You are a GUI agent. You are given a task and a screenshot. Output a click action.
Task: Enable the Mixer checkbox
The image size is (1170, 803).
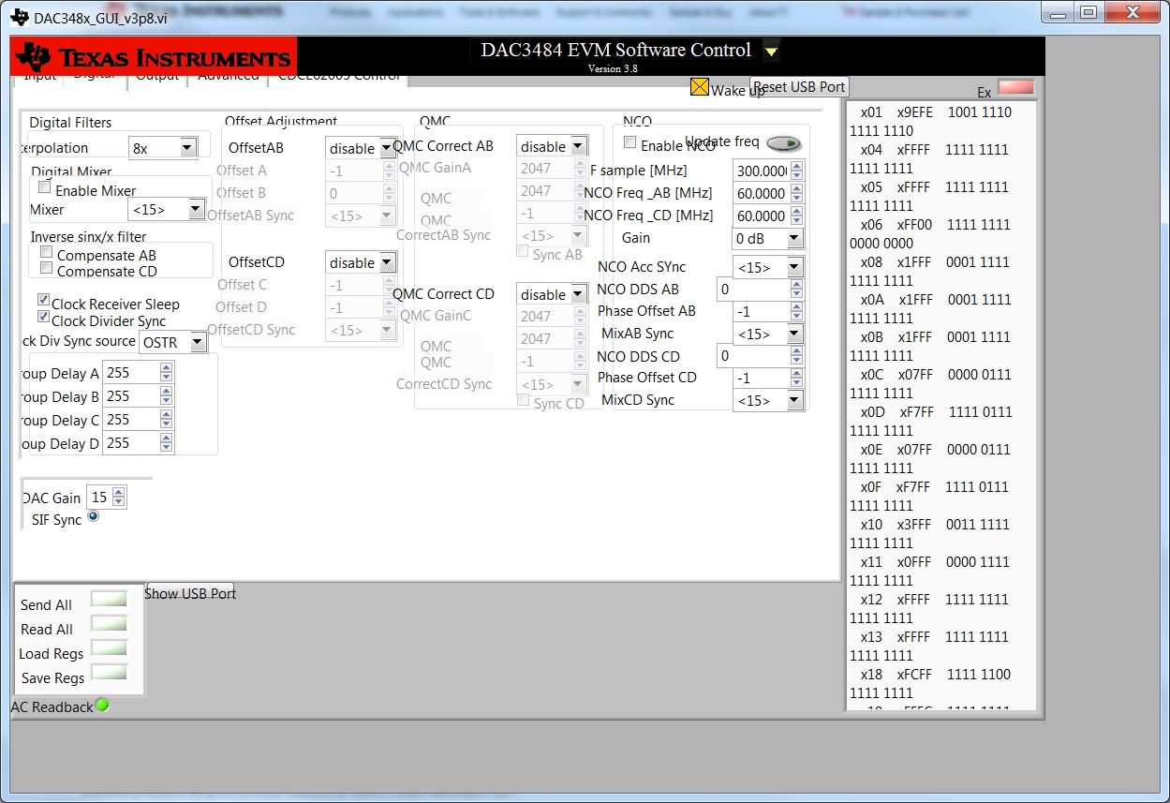point(43,187)
